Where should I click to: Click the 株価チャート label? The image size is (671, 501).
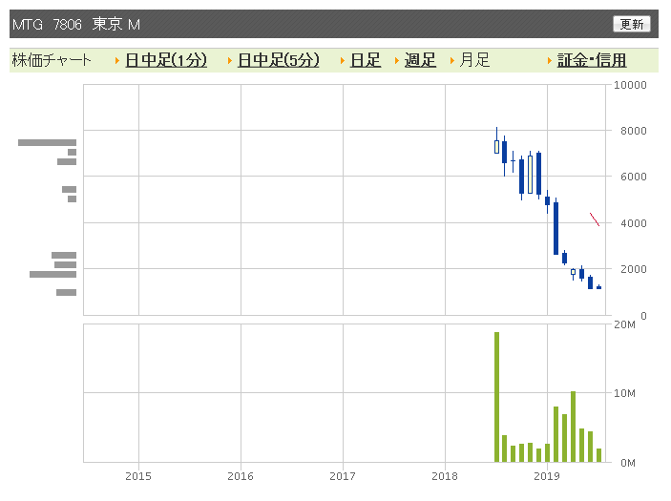(x=52, y=60)
